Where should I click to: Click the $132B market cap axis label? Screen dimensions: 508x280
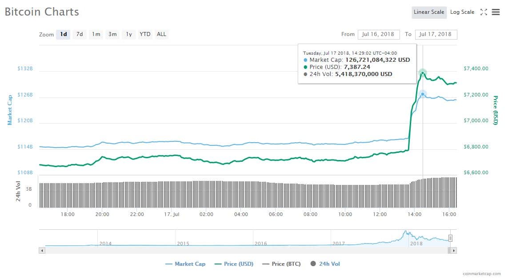25,69
